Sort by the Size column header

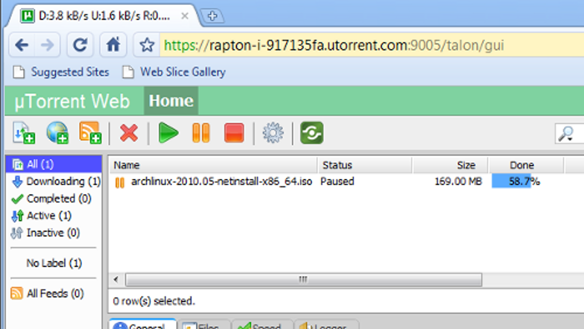[x=450, y=165]
